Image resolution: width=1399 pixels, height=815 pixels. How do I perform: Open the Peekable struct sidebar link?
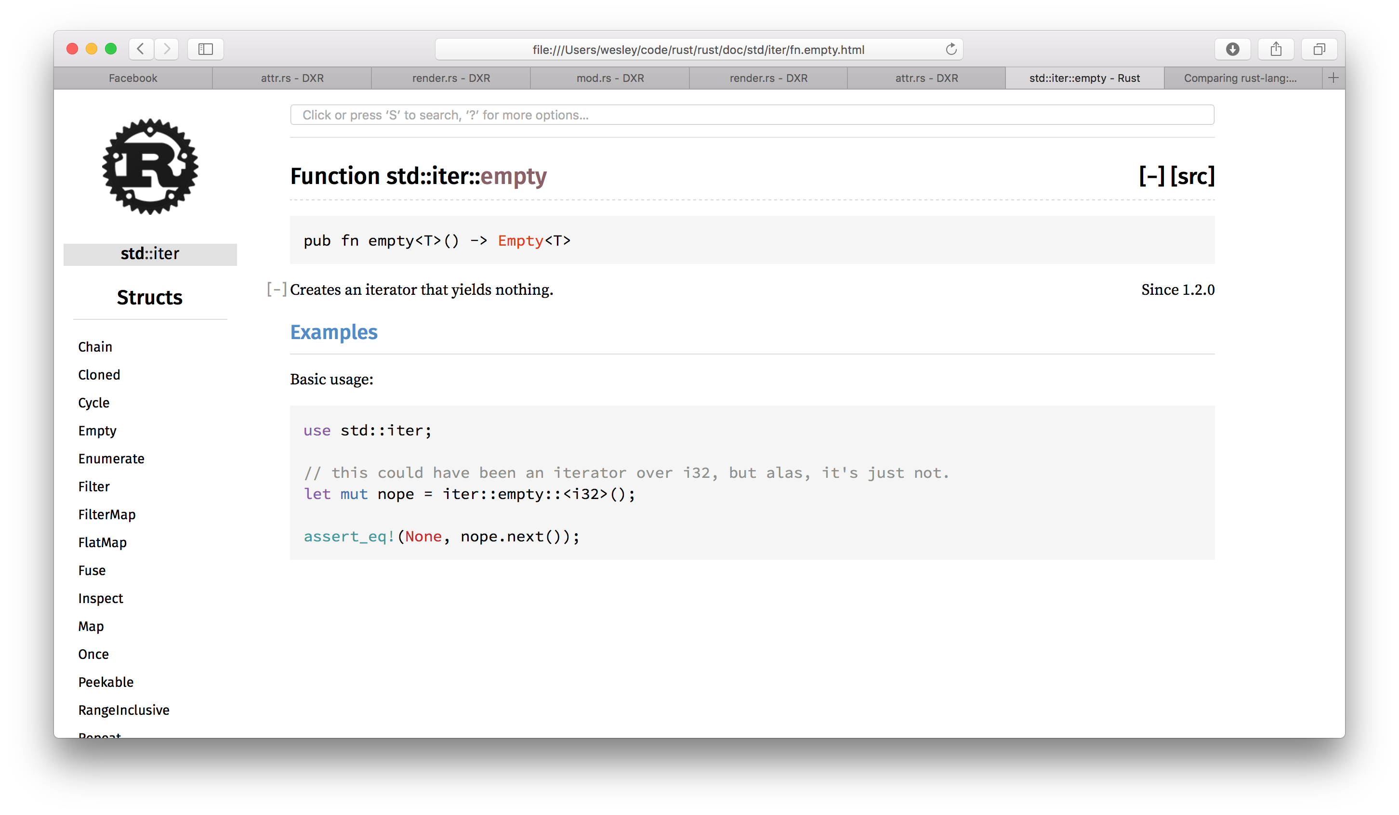coord(106,682)
